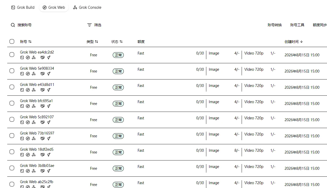Click terminal icon under Grok Web 5e908334
This screenshot has width=327, height=188.
pyautogui.click(x=22, y=74)
